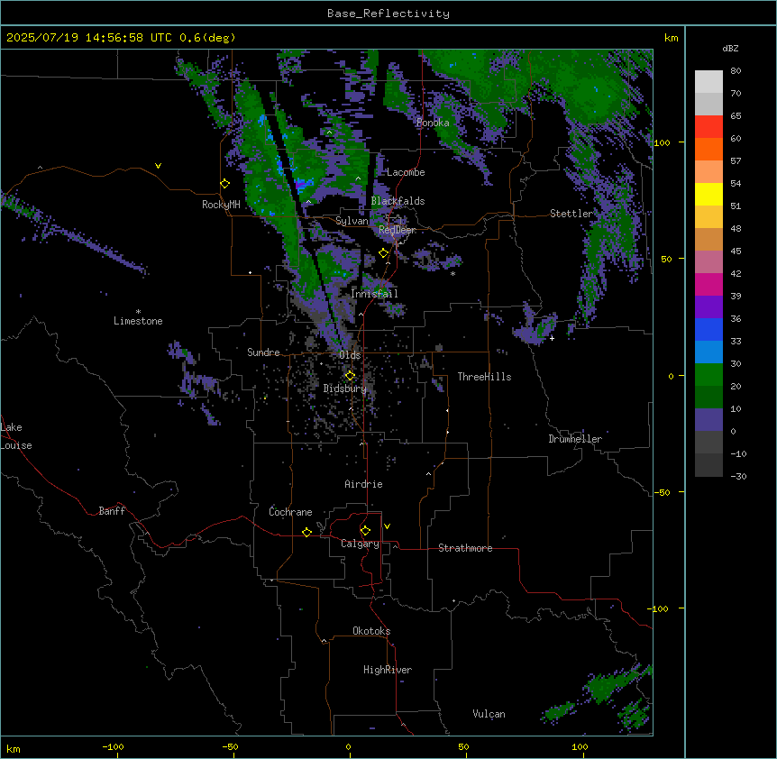777x759 pixels.
Task: Click the RockyMH label
Action: coord(221,205)
